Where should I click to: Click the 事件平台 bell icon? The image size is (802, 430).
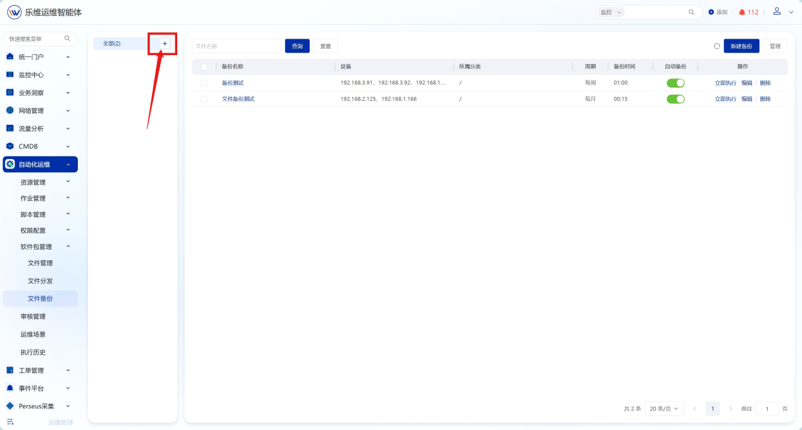(x=10, y=388)
